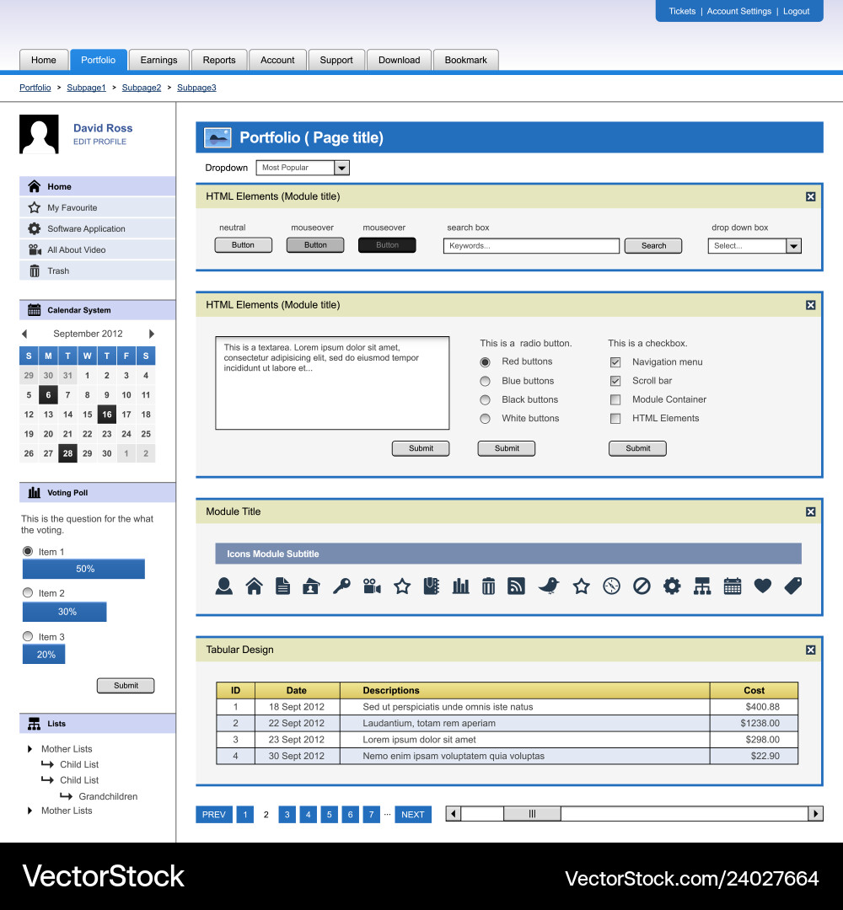Select the Black buttons radio option
Viewport: 843px width, 910px height.
[x=486, y=400]
